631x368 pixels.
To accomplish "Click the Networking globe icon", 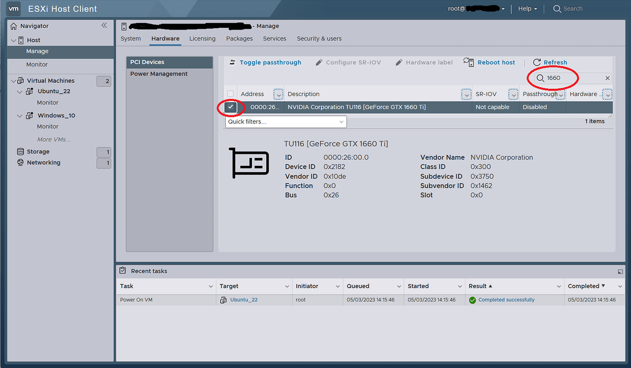I will click(20, 162).
